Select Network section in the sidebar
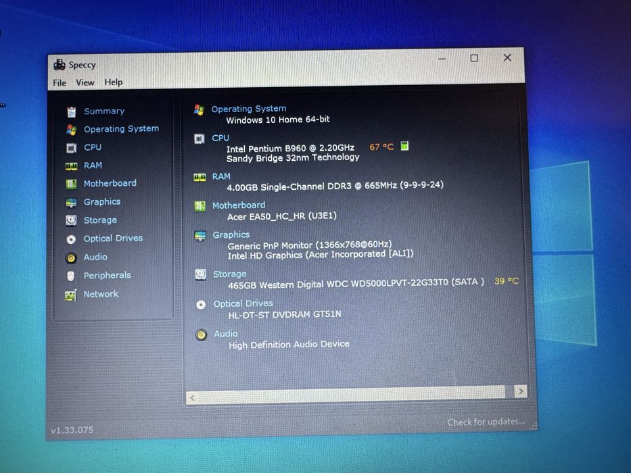This screenshot has width=631, height=473. coord(101,294)
